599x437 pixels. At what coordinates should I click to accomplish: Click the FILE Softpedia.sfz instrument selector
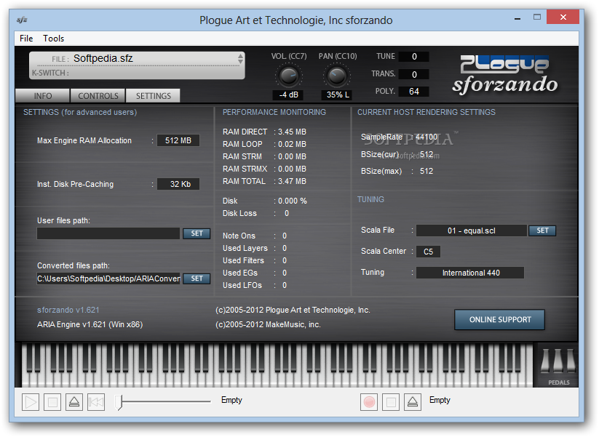(135, 59)
